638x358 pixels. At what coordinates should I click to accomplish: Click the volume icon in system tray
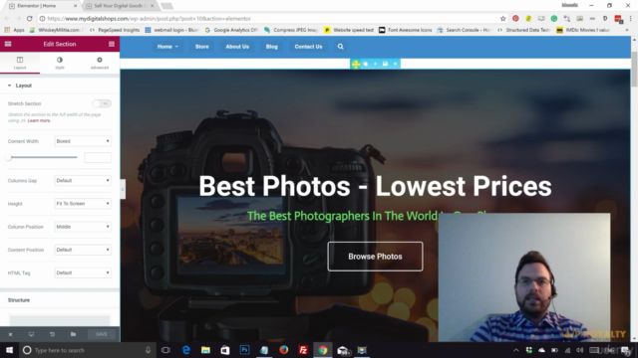(580, 350)
